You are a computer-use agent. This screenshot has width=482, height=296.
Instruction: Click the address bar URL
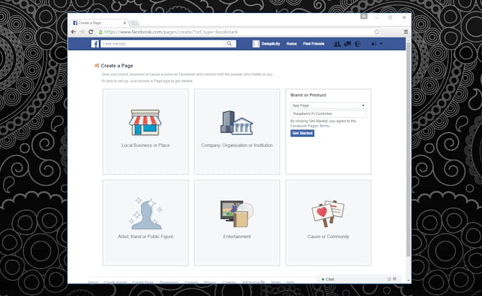click(x=171, y=32)
